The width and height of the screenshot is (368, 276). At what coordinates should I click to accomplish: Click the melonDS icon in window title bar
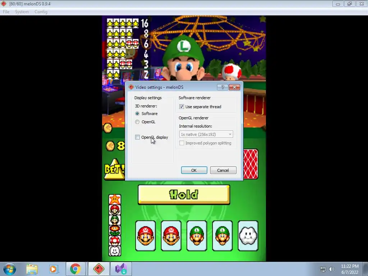(x=4, y=4)
